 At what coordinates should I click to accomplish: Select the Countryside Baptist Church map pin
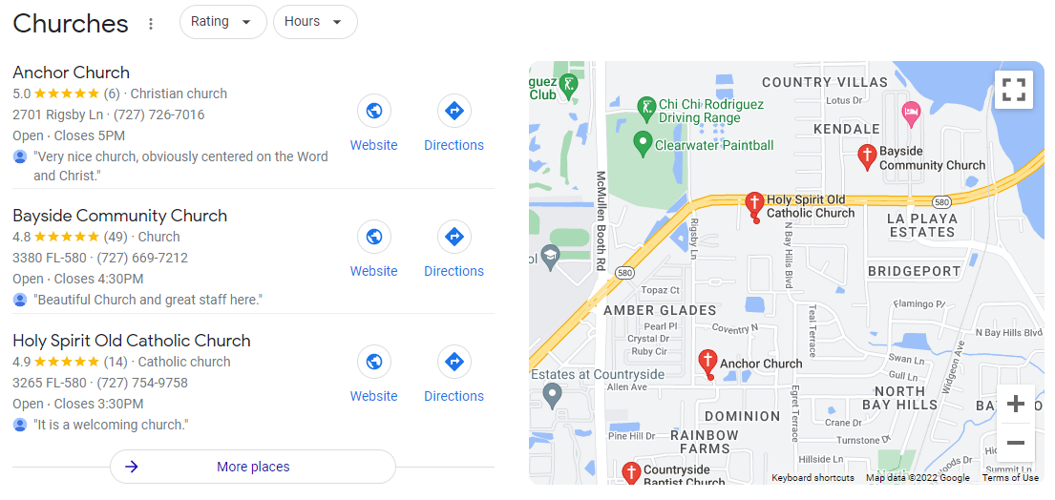click(x=631, y=472)
